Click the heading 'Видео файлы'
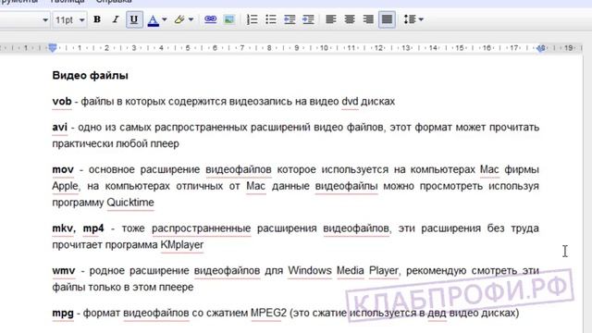Viewport: 592px width, 333px height. click(x=91, y=76)
